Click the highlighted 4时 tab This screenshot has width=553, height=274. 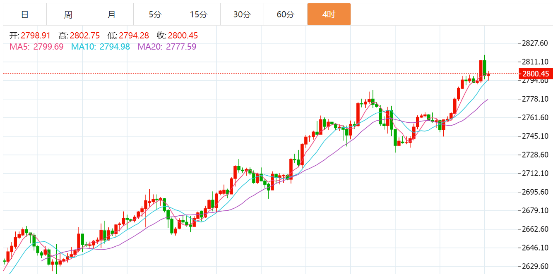(329, 15)
